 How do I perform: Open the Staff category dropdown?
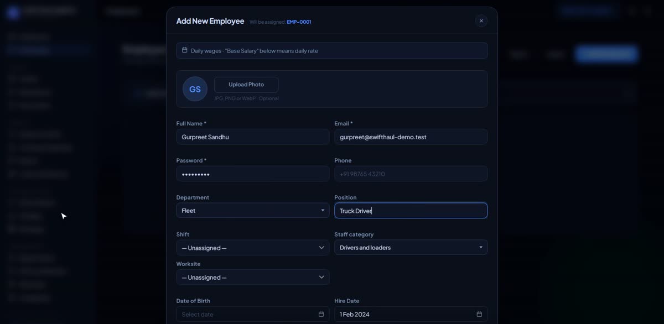pyautogui.click(x=411, y=248)
